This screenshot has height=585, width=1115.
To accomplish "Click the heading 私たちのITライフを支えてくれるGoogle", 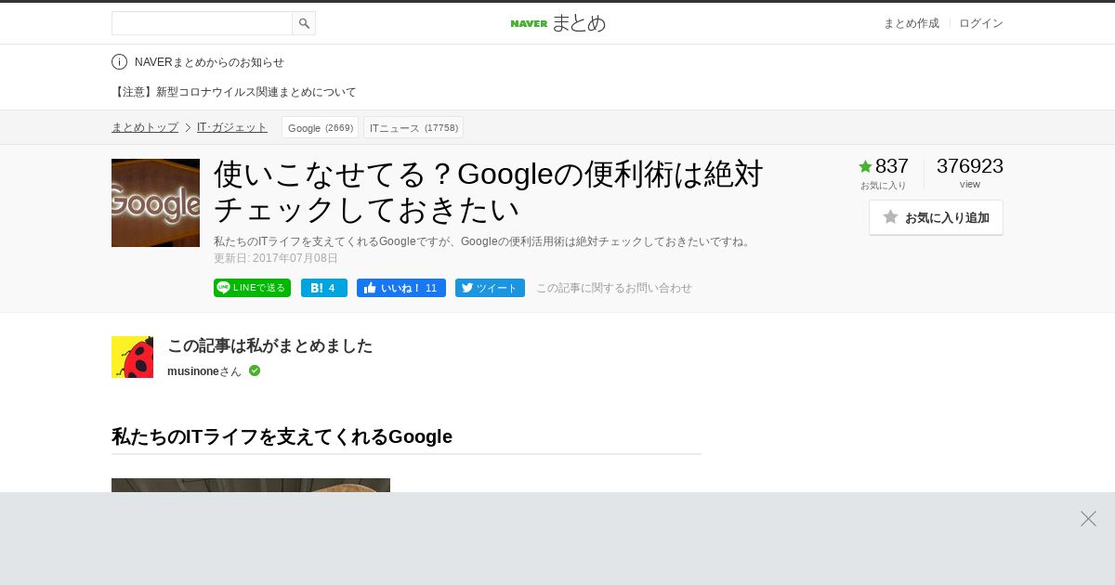I will 282,436.
